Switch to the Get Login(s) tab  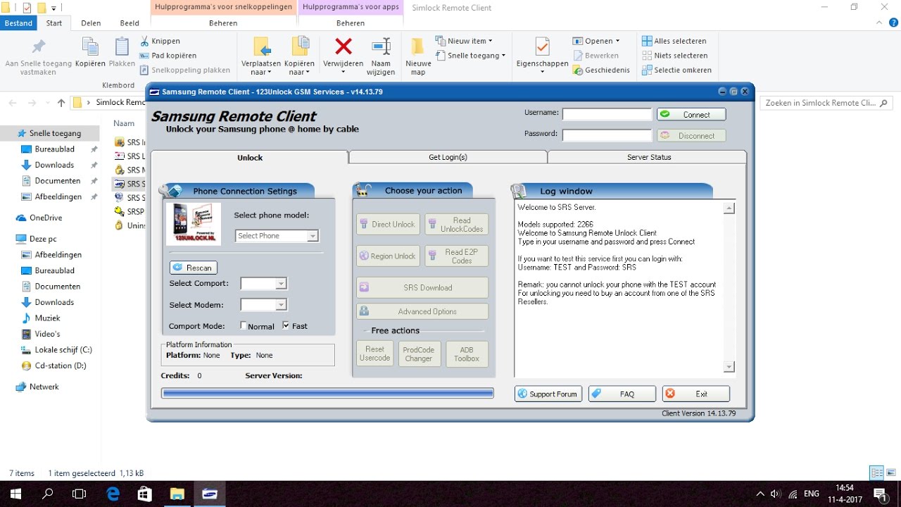pyautogui.click(x=448, y=157)
